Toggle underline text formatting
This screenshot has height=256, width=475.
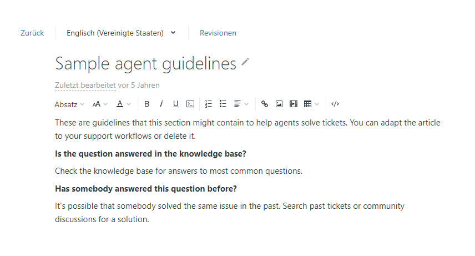click(x=176, y=104)
